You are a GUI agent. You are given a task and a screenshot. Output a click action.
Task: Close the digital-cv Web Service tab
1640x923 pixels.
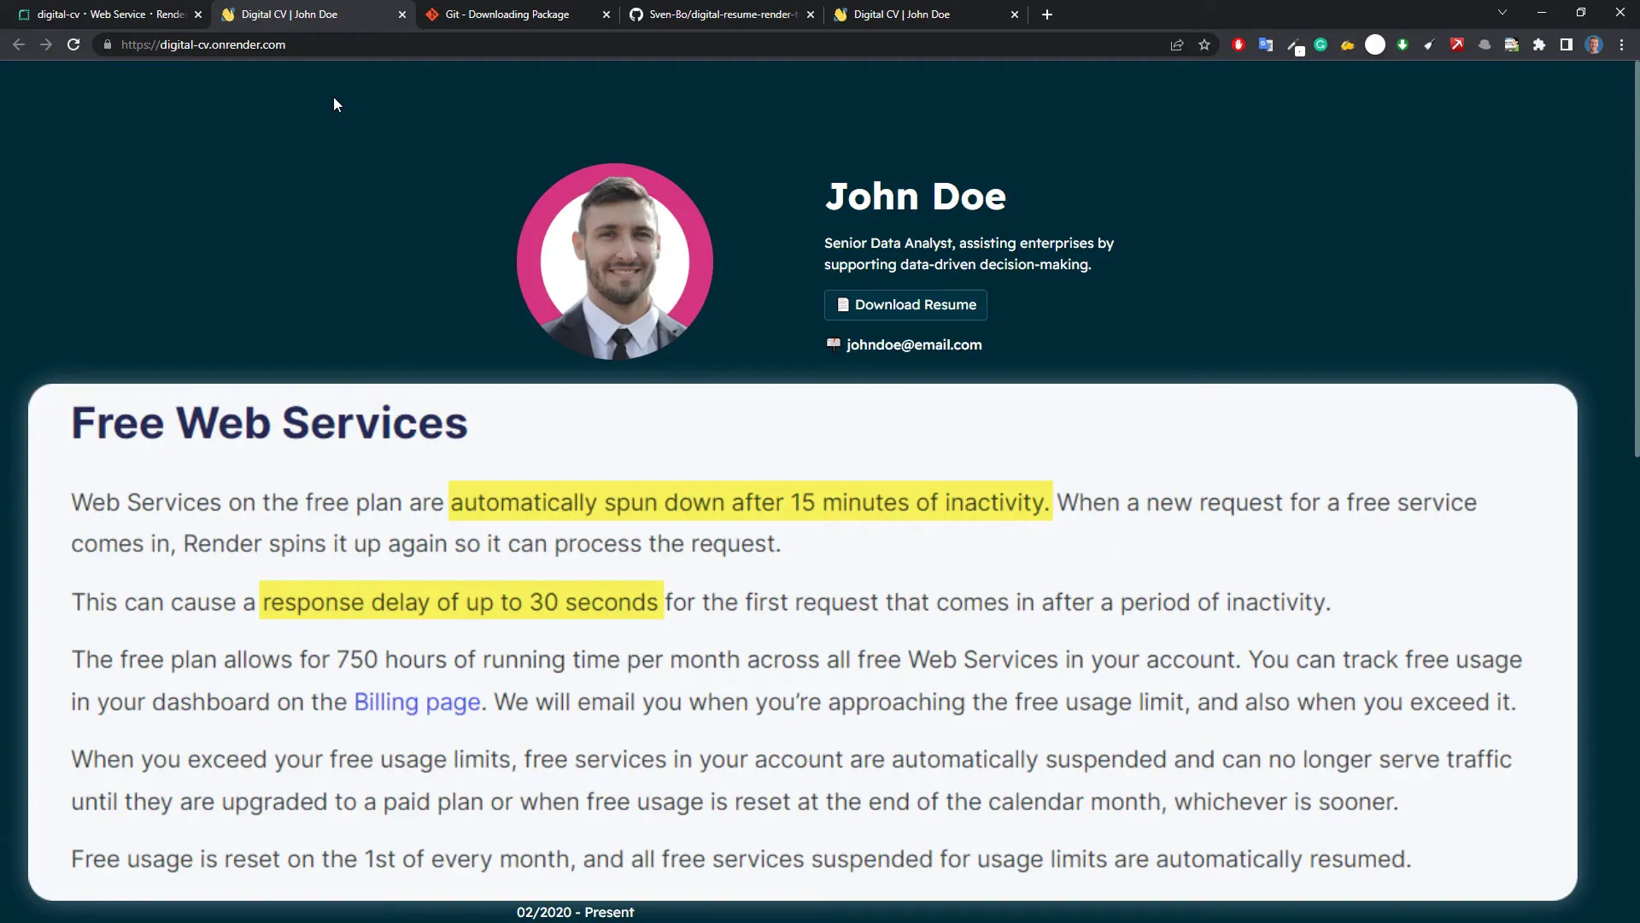tap(198, 15)
